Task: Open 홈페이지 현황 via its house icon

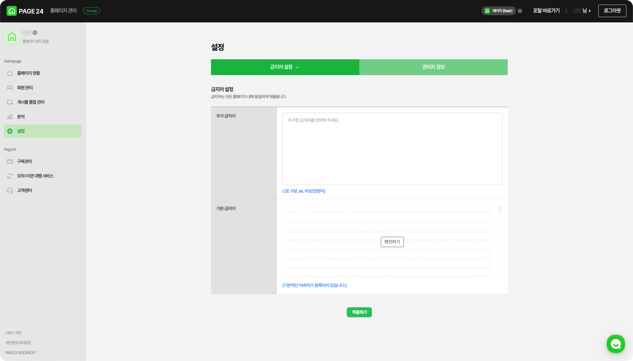Action: tap(10, 73)
